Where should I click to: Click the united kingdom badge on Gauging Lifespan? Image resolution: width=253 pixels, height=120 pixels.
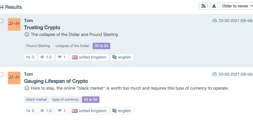pyautogui.click(x=89, y=111)
